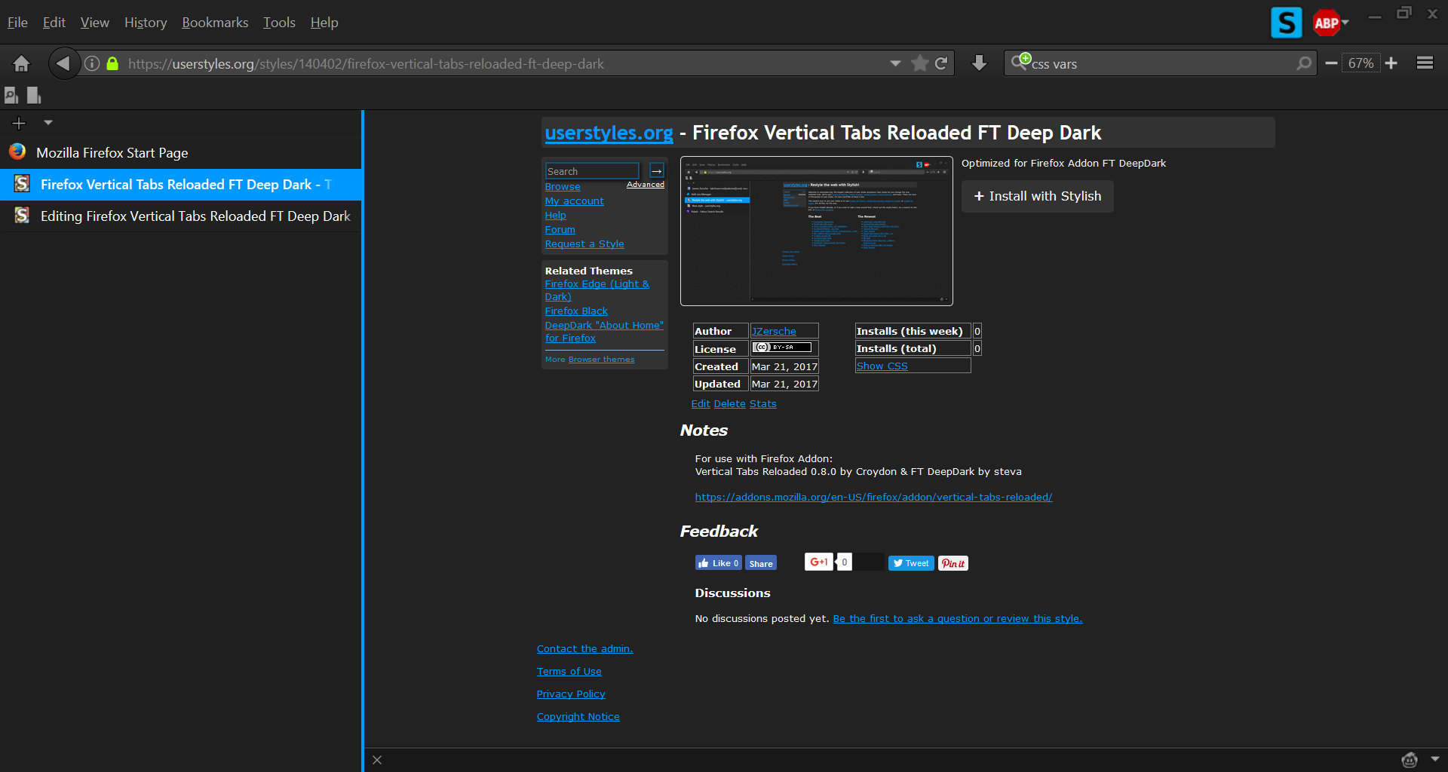Click the Tweet button
The width and height of the screenshot is (1448, 772).
[911, 563]
